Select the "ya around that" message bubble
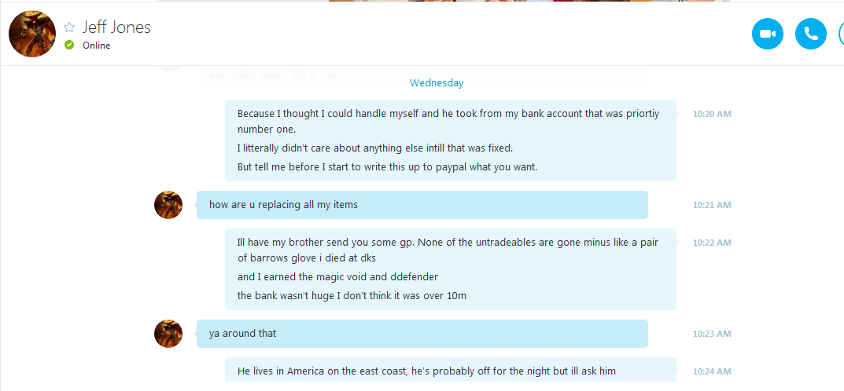The image size is (844, 391). click(x=422, y=334)
